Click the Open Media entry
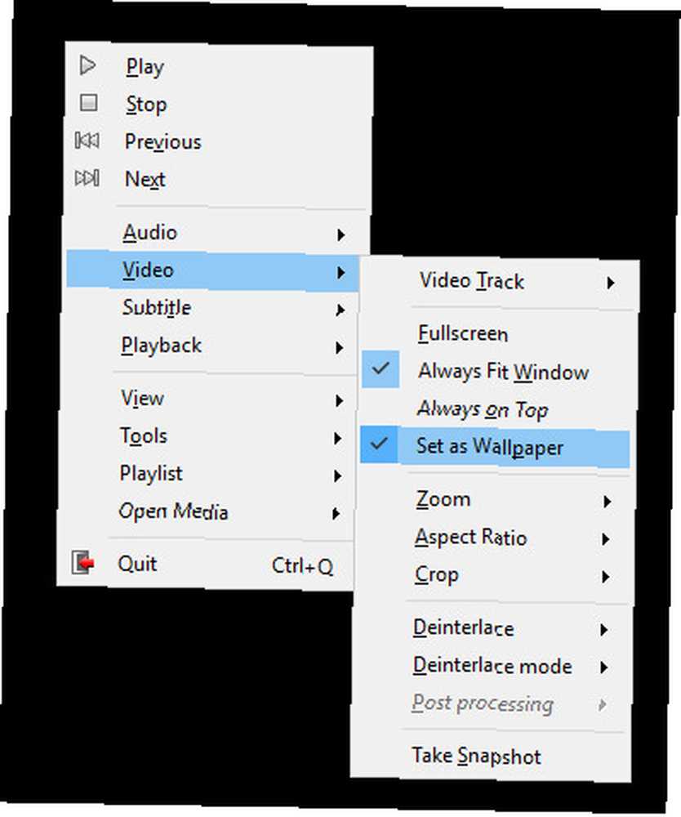Screen dimensions: 681x817 pyautogui.click(x=173, y=511)
